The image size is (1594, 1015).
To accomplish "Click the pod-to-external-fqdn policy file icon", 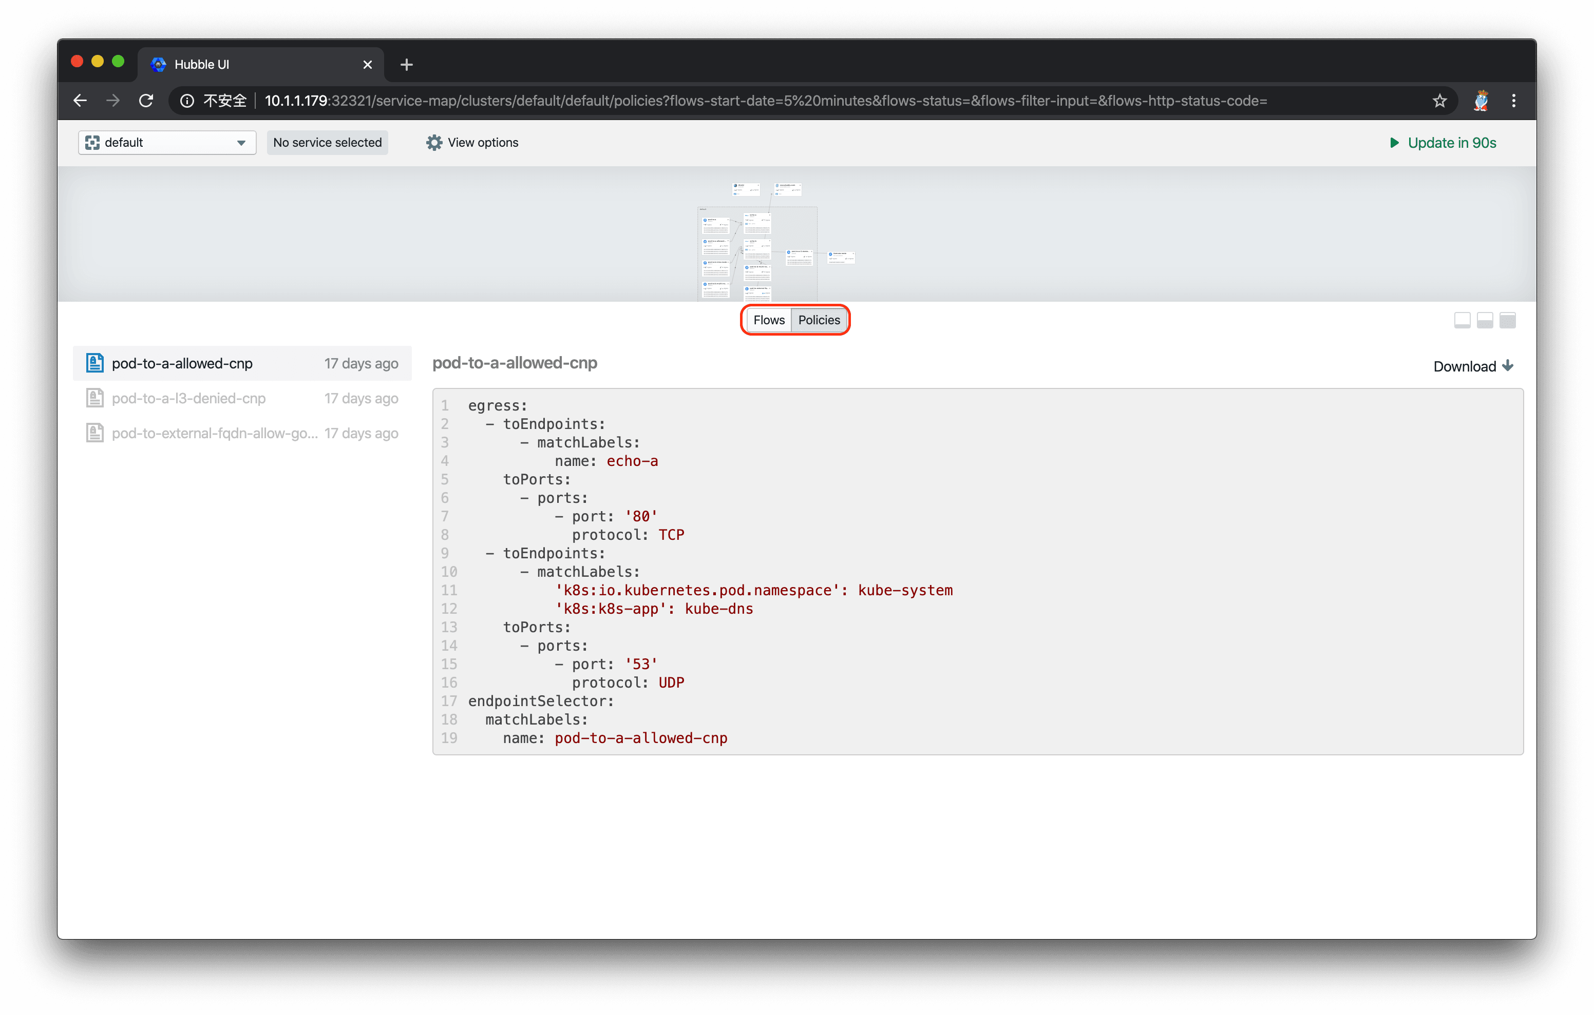I will (94, 433).
